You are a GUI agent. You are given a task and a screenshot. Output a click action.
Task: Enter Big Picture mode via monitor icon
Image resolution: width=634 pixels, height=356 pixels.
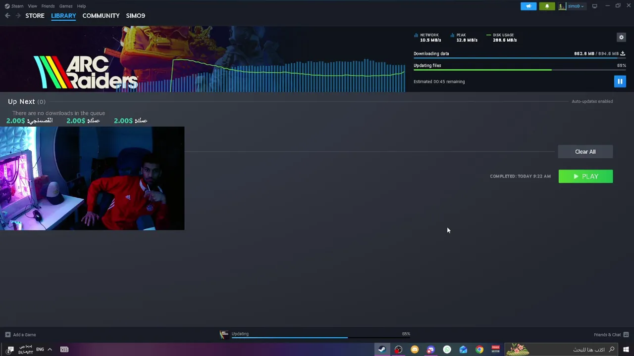point(594,6)
